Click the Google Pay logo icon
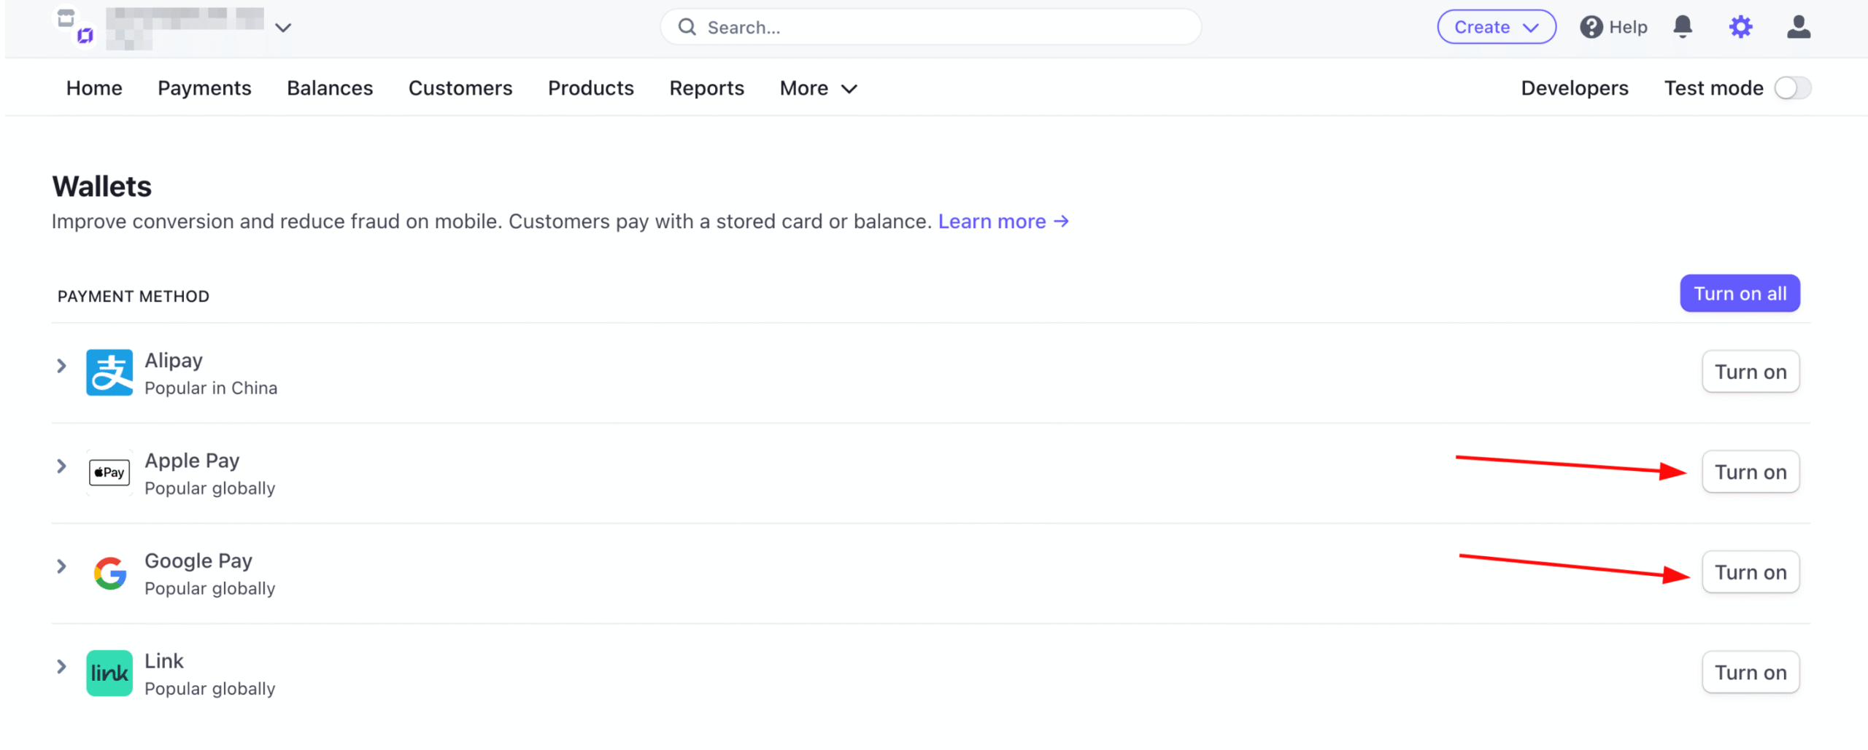This screenshot has width=1868, height=750. [x=109, y=573]
